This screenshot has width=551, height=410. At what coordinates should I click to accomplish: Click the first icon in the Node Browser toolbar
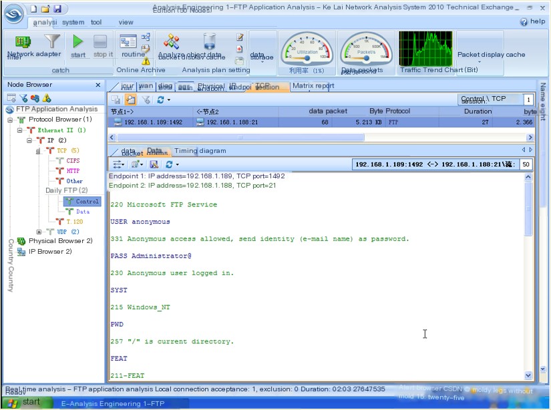(x=11, y=98)
